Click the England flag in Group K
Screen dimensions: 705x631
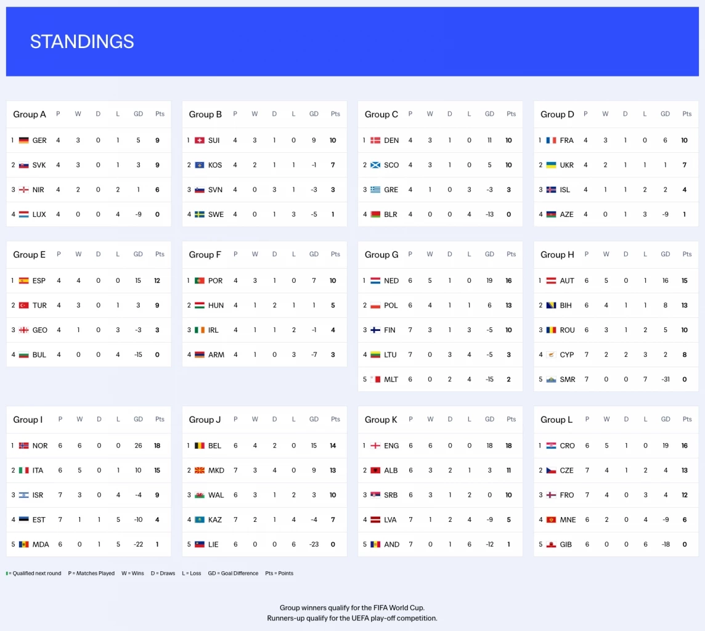click(x=375, y=446)
